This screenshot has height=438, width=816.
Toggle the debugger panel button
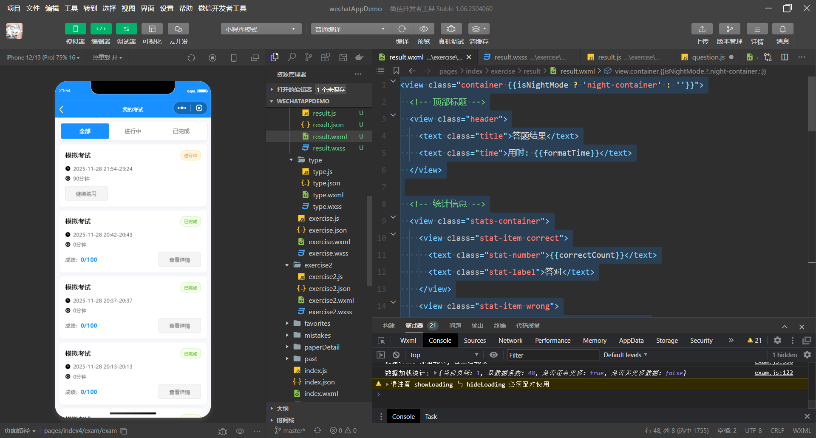[x=126, y=29]
